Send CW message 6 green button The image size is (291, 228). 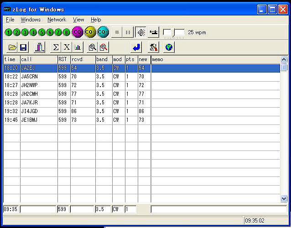(50, 32)
